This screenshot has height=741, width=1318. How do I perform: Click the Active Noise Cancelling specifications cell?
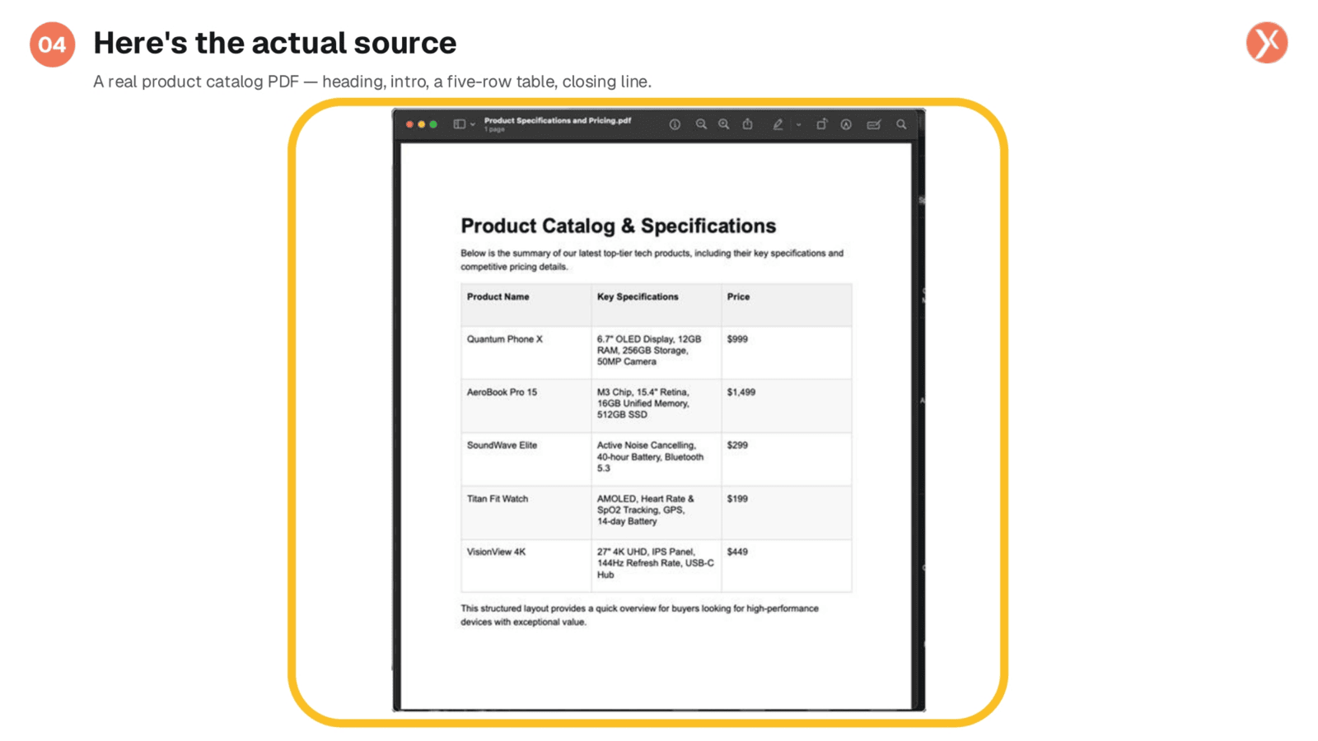click(657, 459)
